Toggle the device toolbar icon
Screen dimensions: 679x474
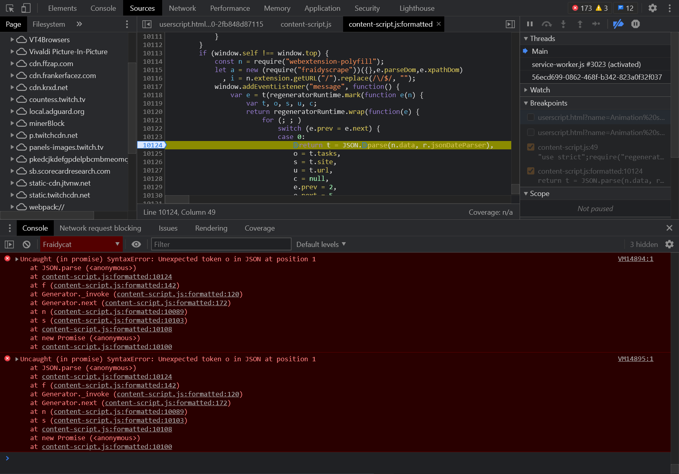coord(26,8)
